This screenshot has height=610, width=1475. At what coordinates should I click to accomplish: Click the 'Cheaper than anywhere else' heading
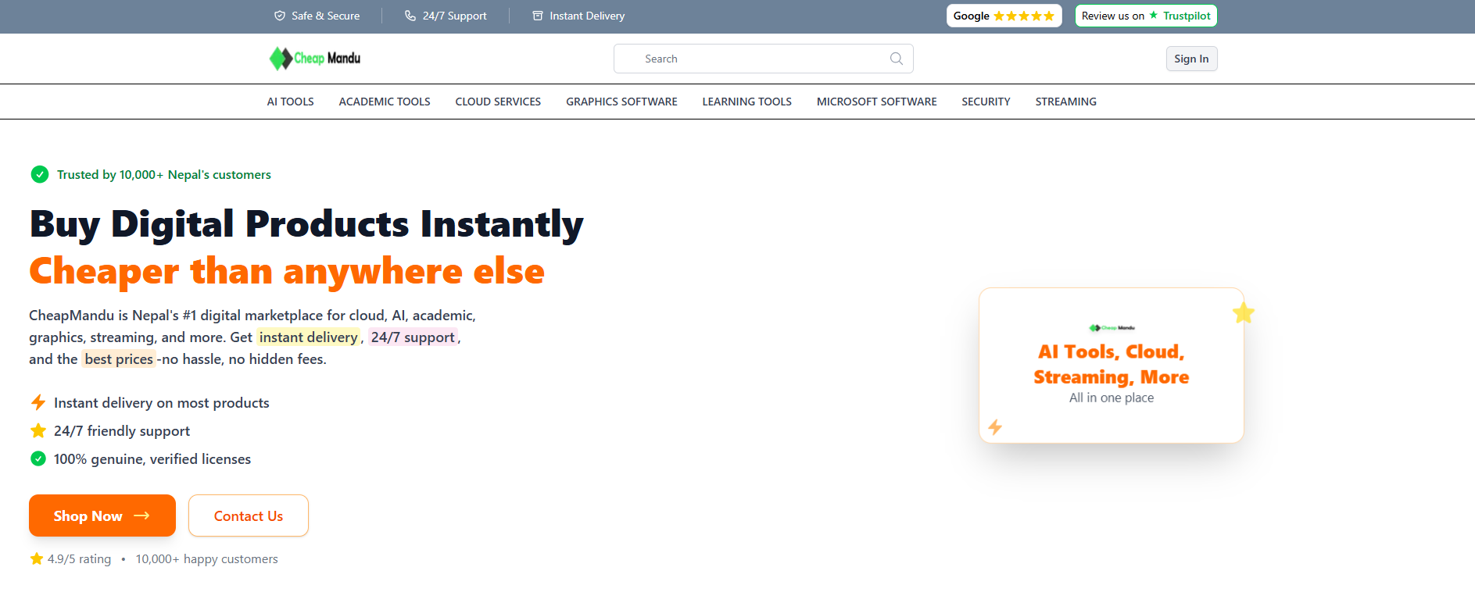pos(287,272)
